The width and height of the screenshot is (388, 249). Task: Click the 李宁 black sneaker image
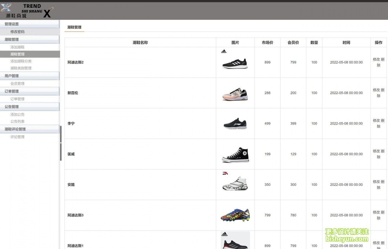pos(235,123)
